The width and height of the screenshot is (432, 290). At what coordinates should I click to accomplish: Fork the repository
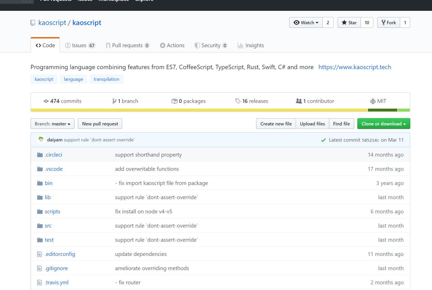click(x=389, y=23)
